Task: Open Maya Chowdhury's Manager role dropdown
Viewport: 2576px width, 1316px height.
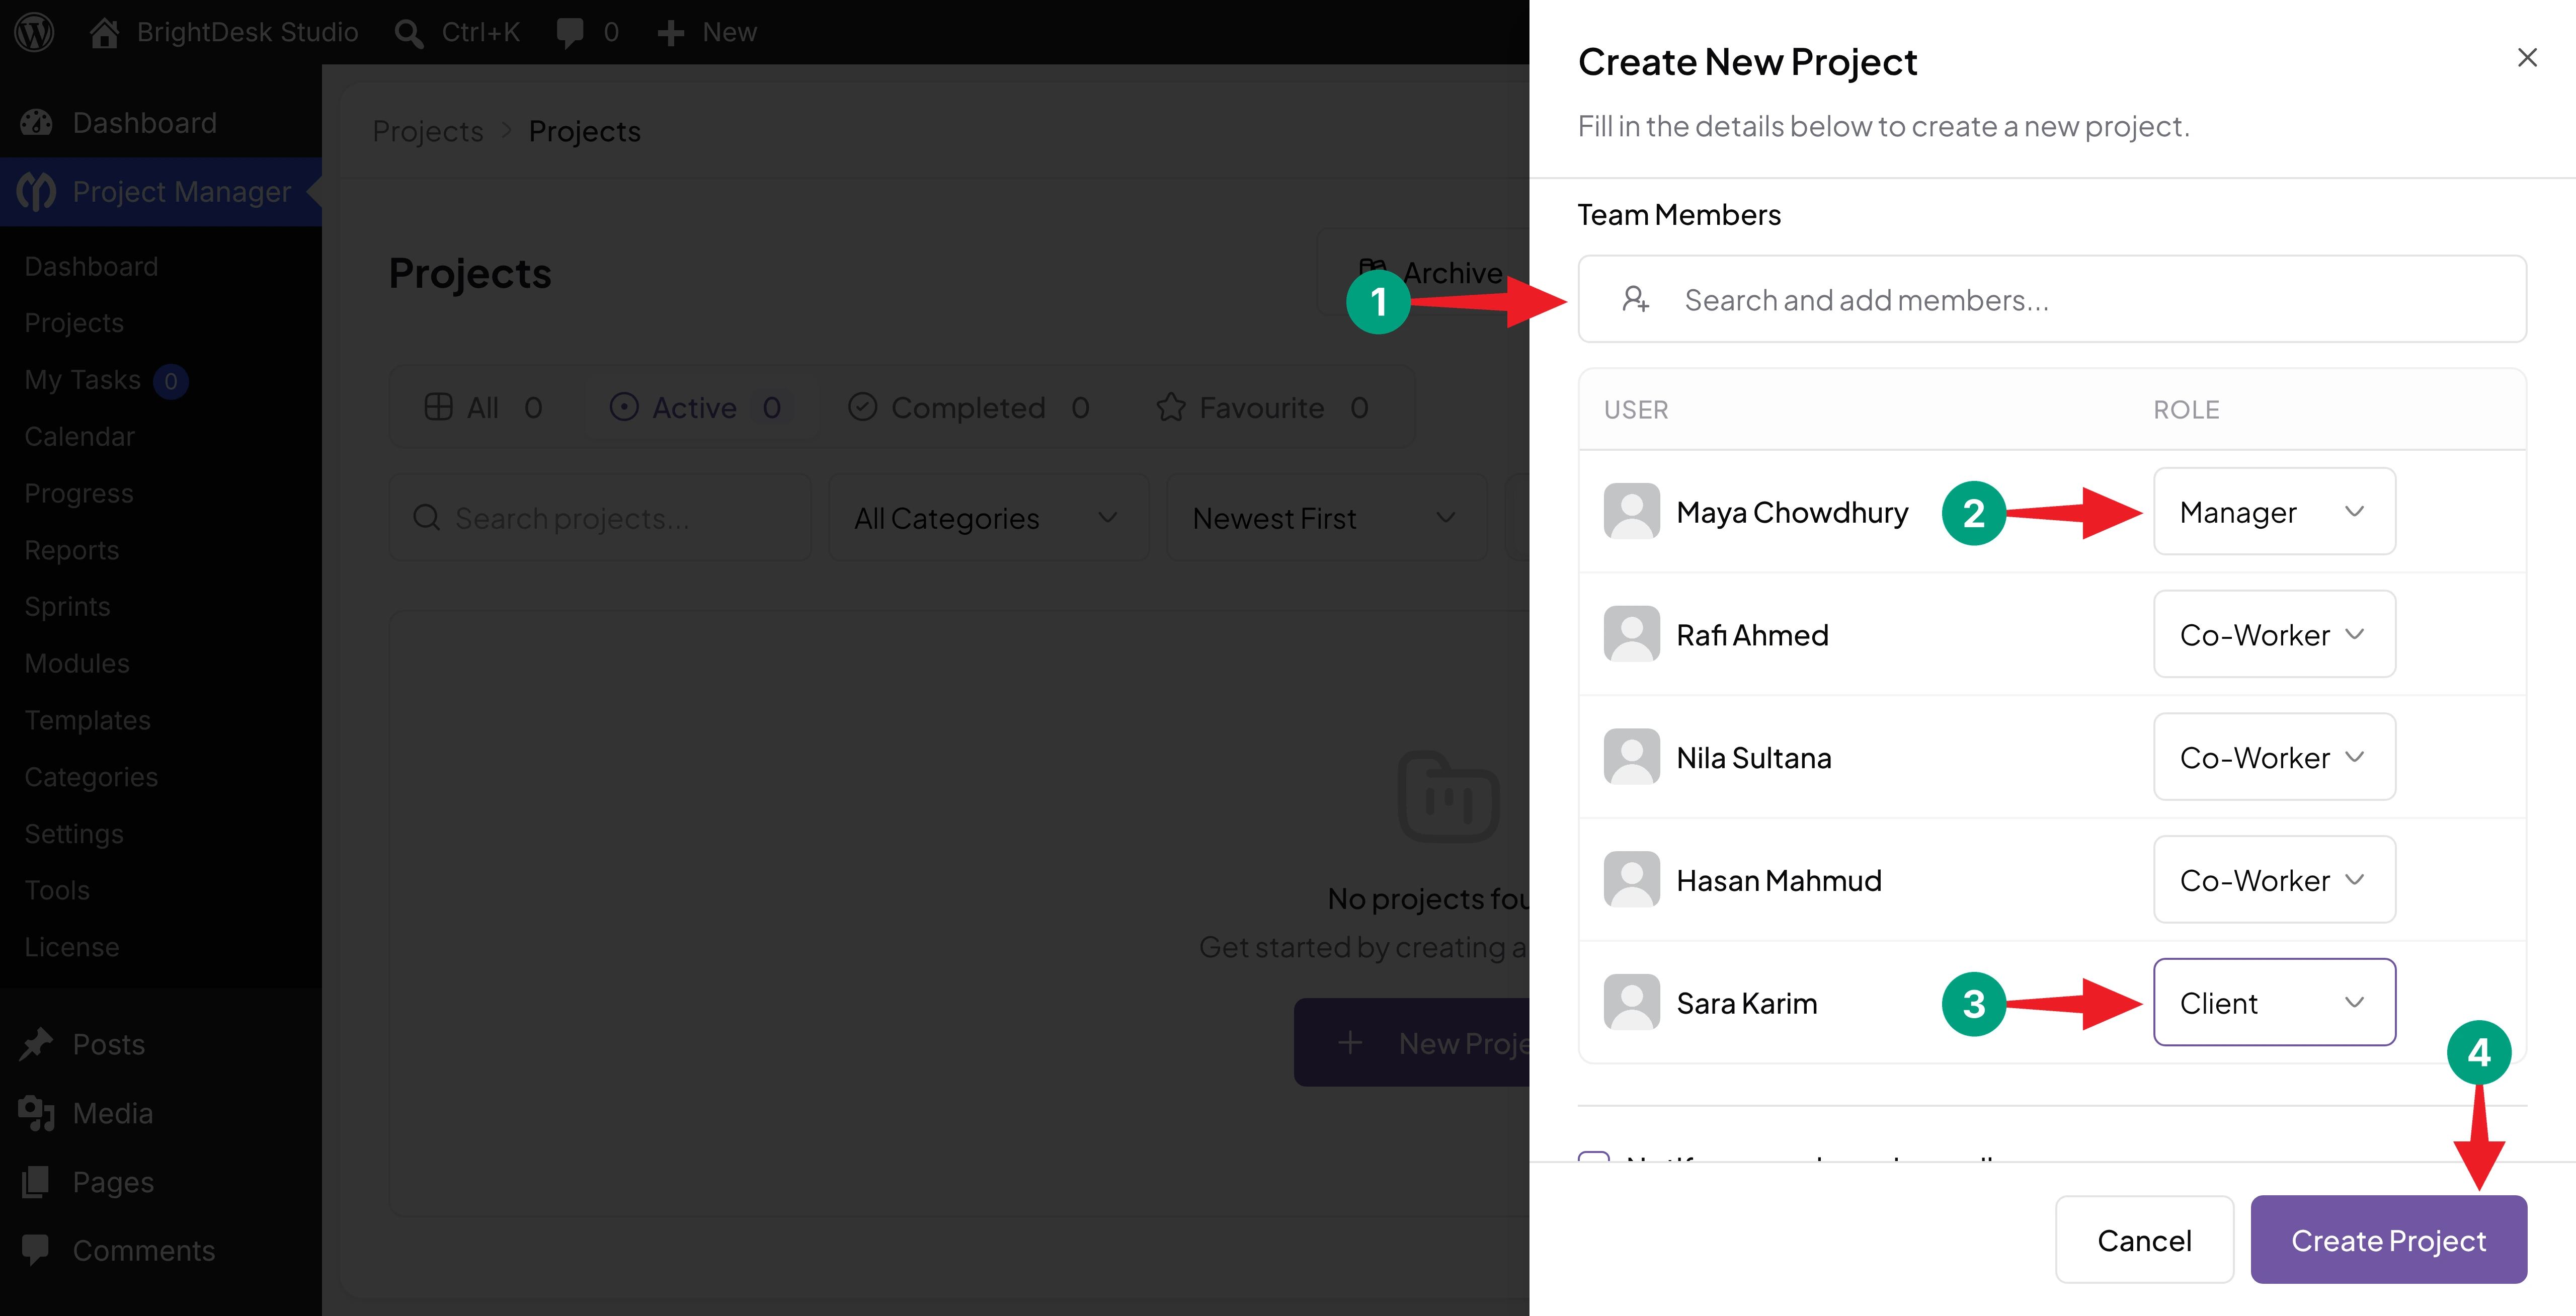Action: click(2274, 512)
